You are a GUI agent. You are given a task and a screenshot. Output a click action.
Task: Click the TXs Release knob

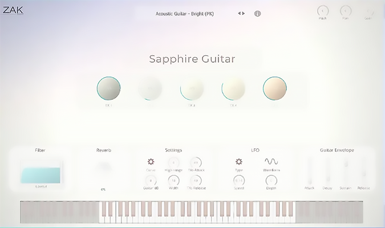pos(196,181)
